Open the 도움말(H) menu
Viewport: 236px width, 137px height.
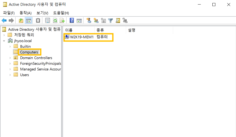[61, 13]
